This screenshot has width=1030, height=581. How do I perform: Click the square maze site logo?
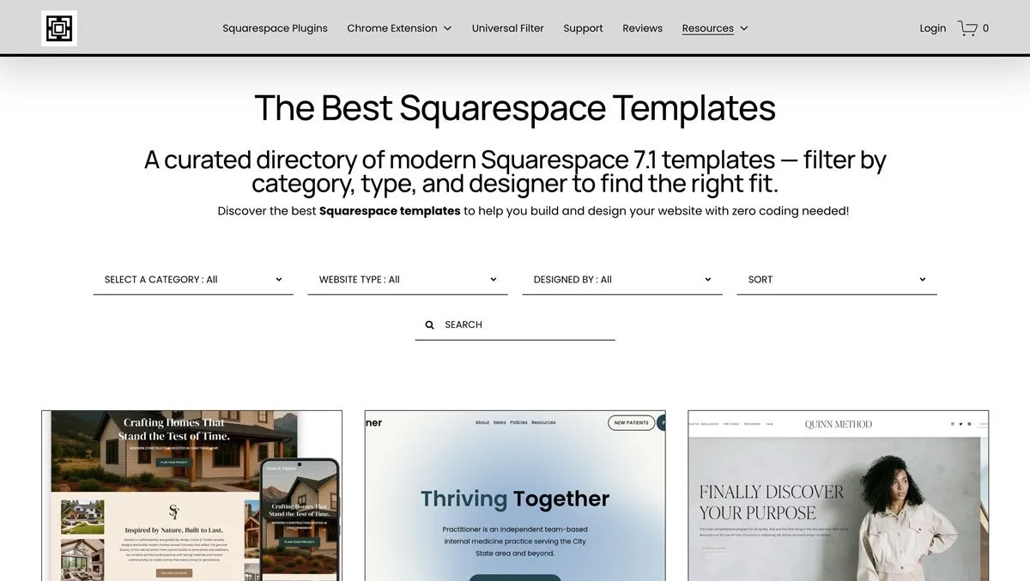tap(59, 28)
